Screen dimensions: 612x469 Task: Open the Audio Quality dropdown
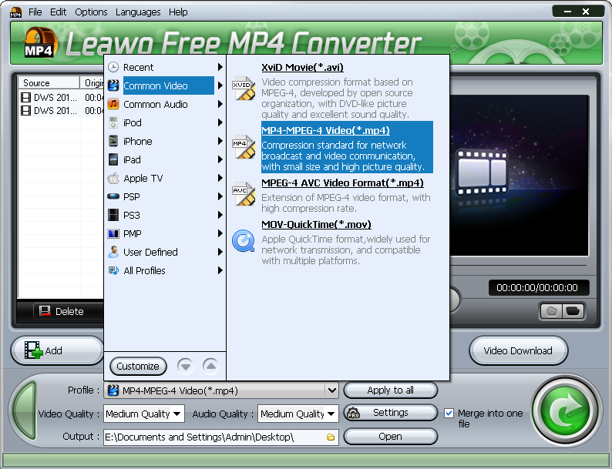tap(331, 414)
